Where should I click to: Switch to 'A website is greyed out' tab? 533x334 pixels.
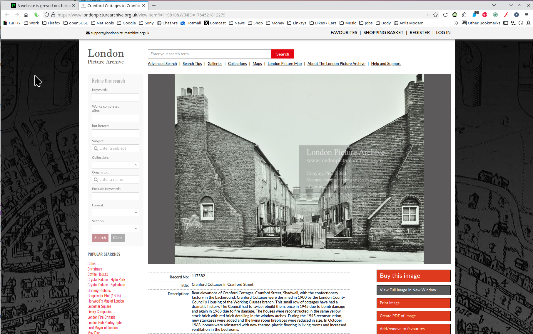(x=43, y=6)
